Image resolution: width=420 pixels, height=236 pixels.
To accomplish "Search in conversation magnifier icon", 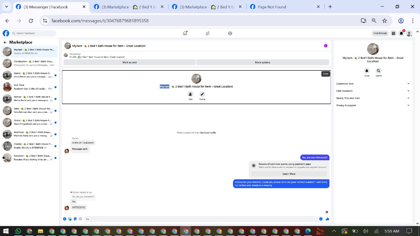I will click(379, 71).
